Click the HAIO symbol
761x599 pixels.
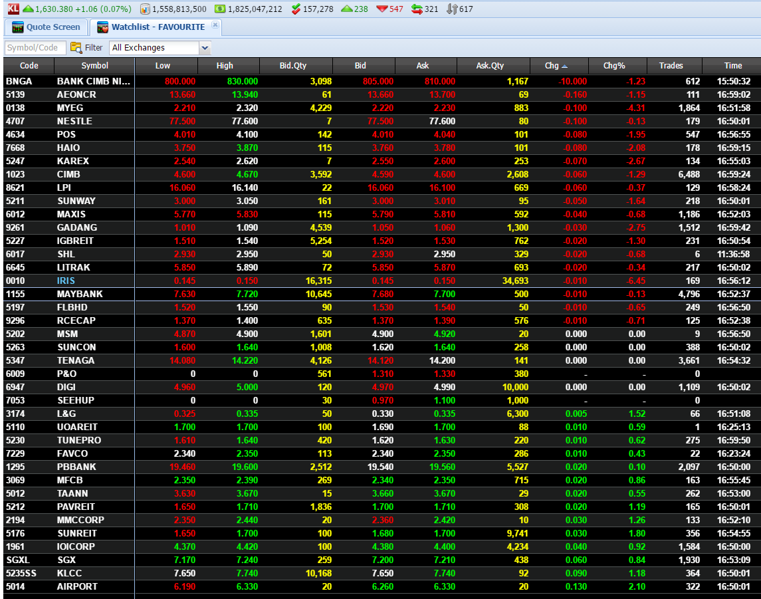(x=68, y=148)
